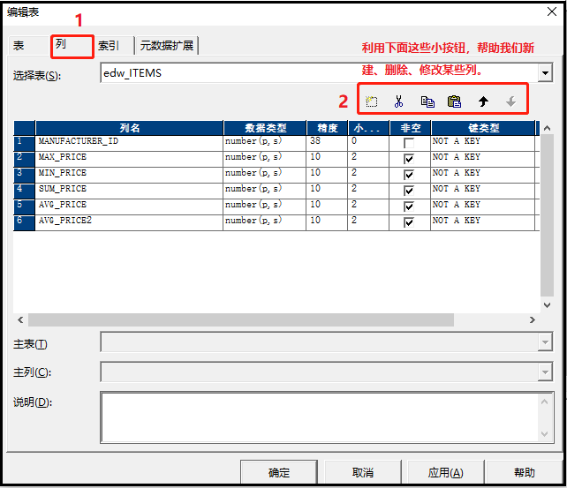Image resolution: width=567 pixels, height=488 pixels.
Task: Open the 主表 dropdown
Action: (545, 342)
